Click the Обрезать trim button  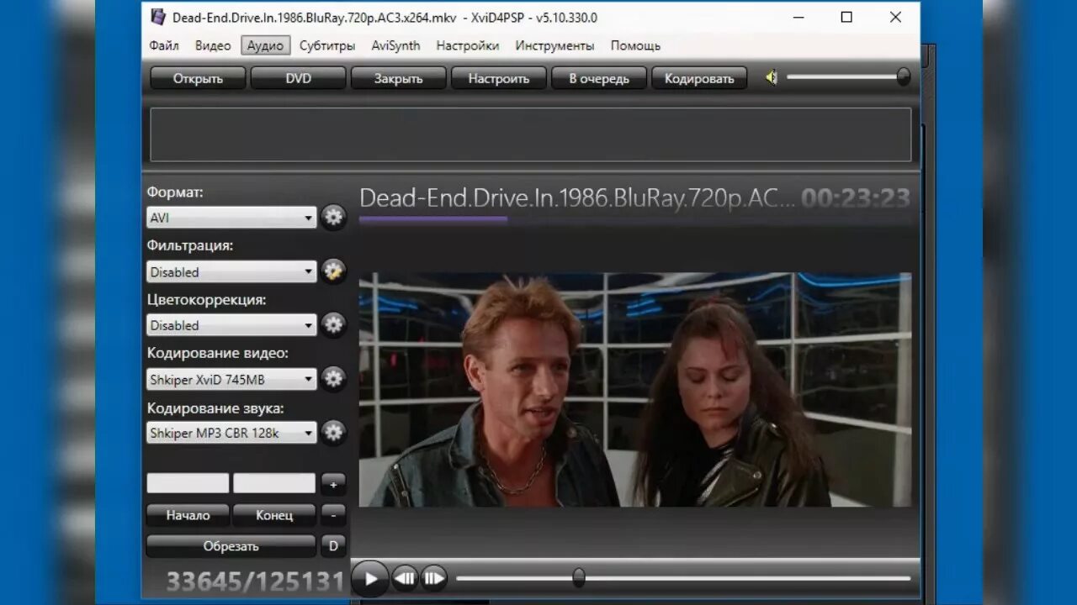pyautogui.click(x=231, y=546)
